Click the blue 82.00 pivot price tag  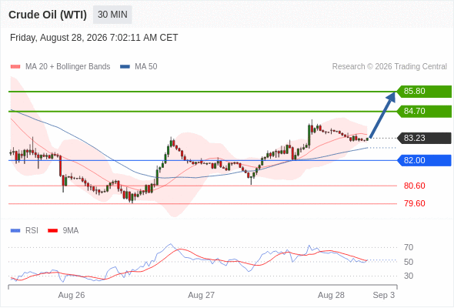424,160
